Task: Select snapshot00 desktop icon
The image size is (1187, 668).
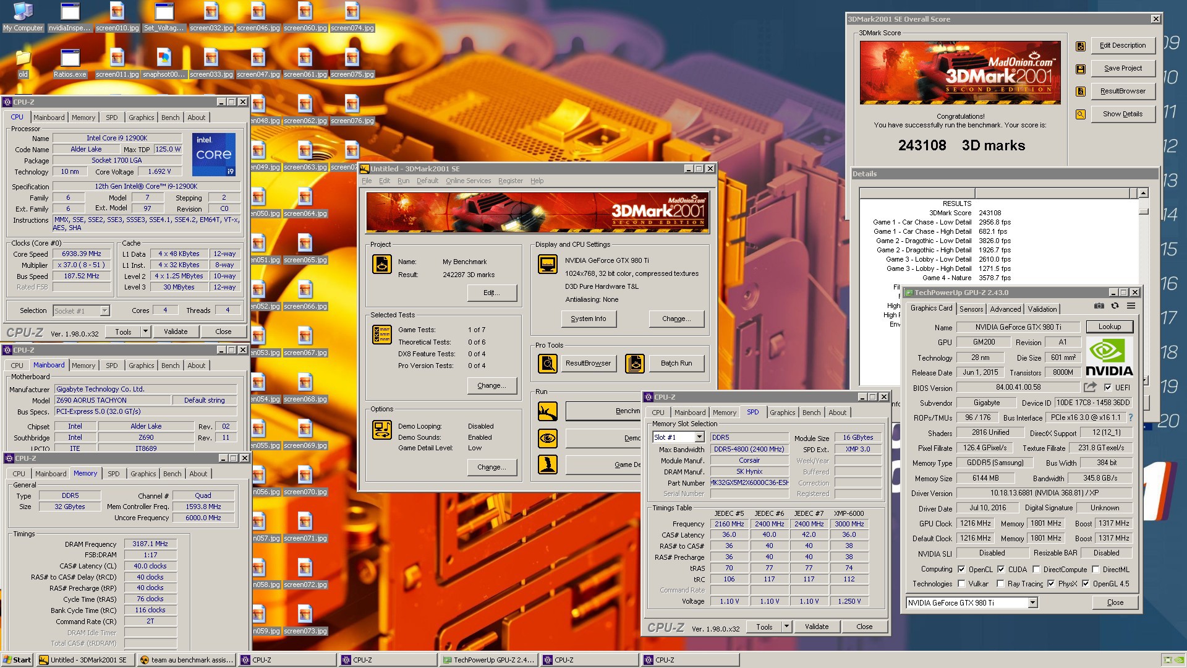Action: coord(164,63)
